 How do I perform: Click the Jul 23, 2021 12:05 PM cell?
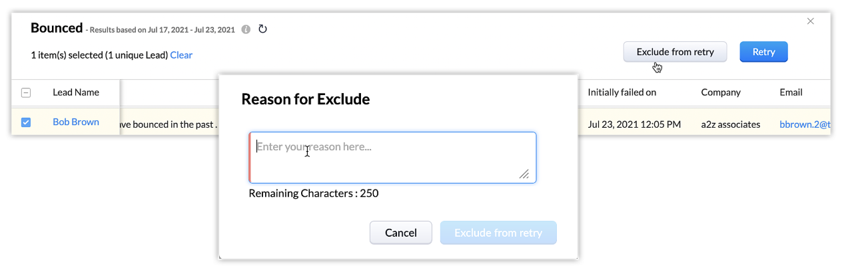[x=634, y=124]
